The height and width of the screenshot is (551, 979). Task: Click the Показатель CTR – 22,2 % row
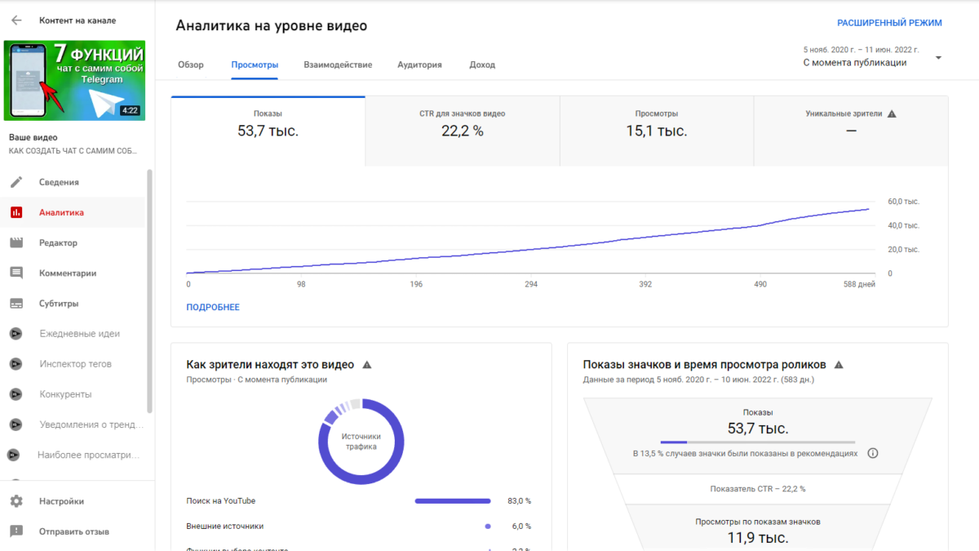click(x=758, y=488)
